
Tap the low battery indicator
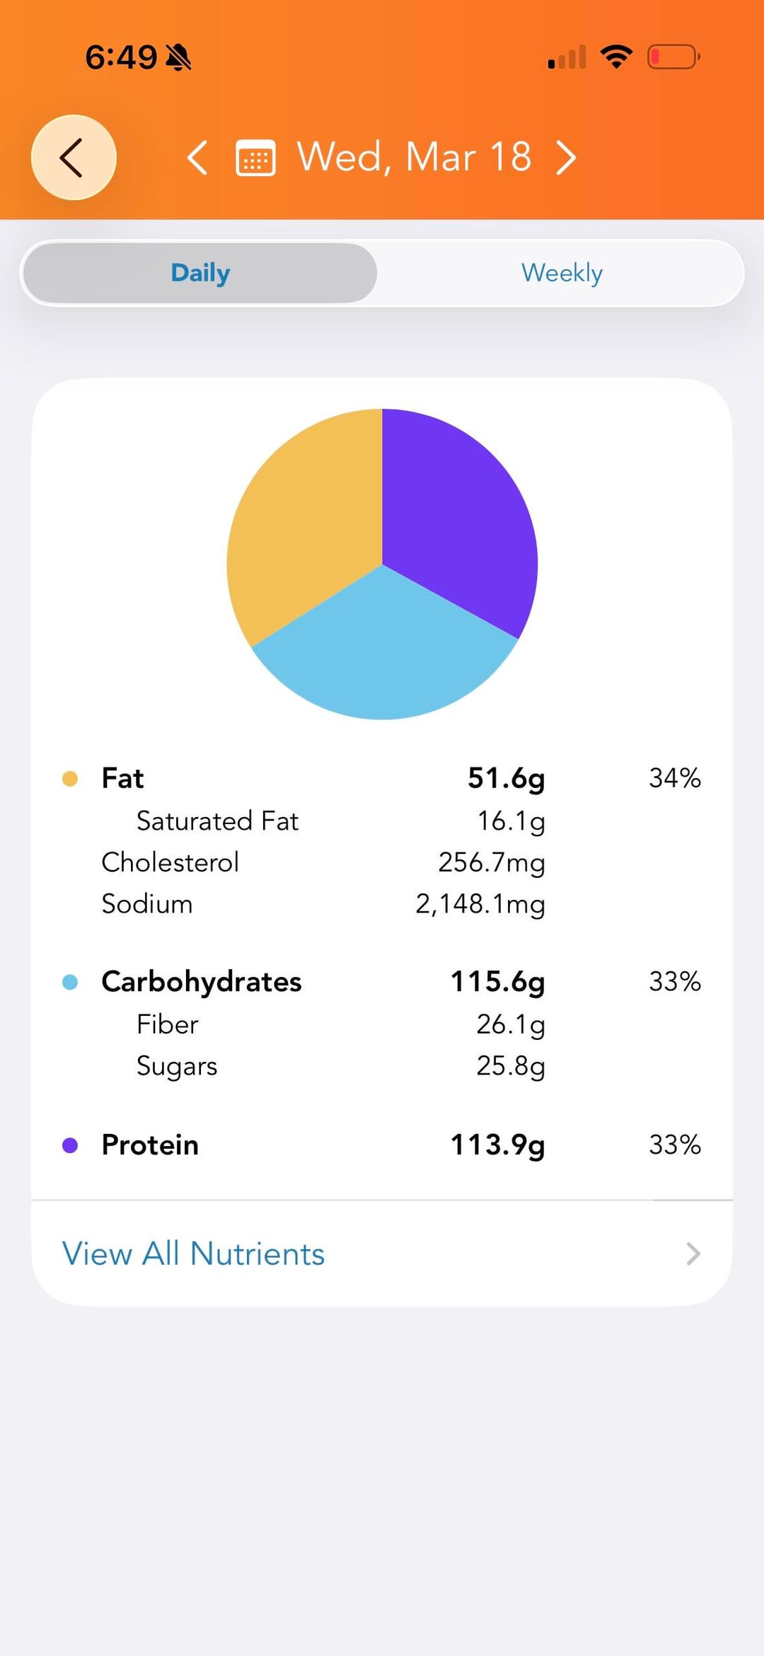(x=673, y=57)
